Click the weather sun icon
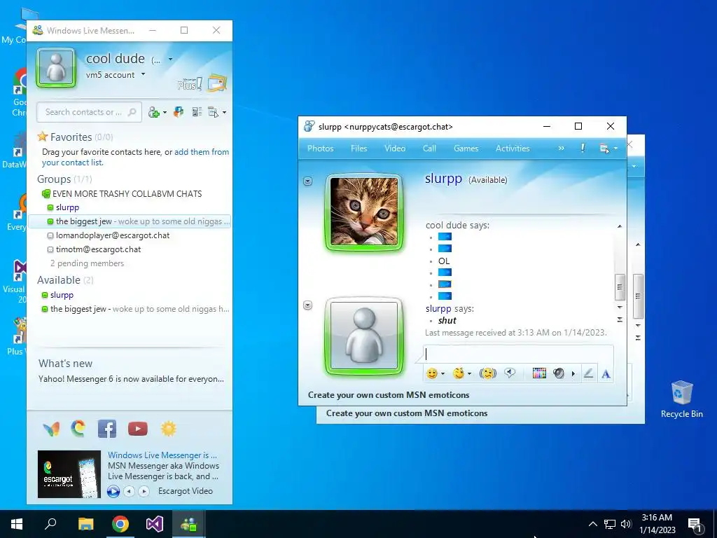 168,429
